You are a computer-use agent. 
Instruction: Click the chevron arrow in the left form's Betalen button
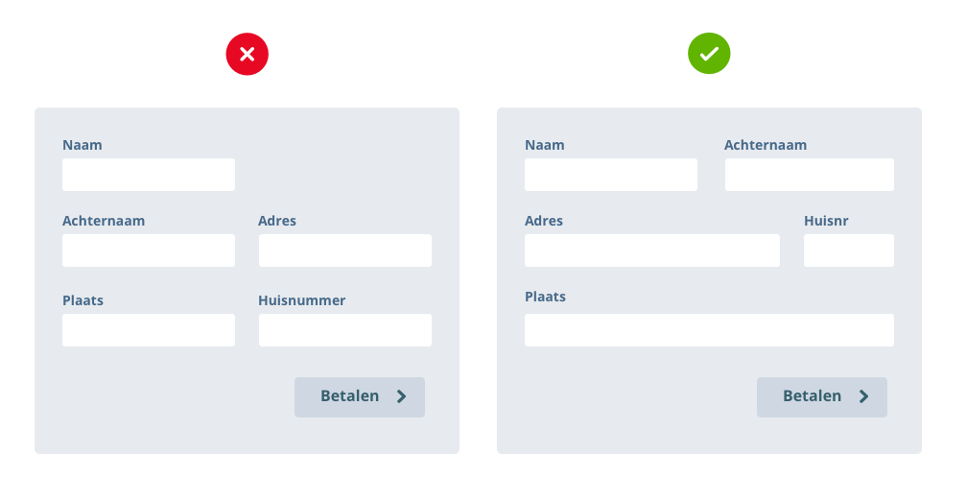pos(401,396)
